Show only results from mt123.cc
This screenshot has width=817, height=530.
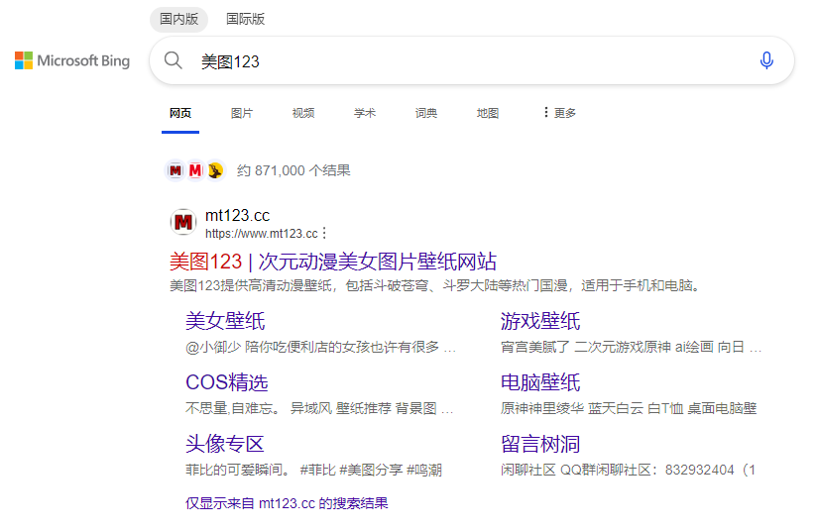coord(287,503)
